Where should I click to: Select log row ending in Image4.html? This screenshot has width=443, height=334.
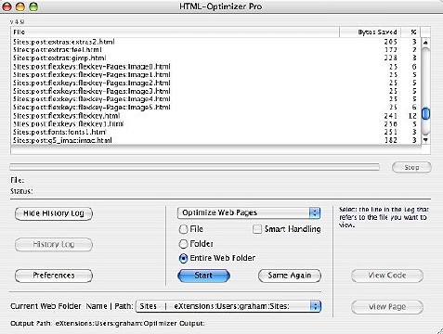click(215, 99)
